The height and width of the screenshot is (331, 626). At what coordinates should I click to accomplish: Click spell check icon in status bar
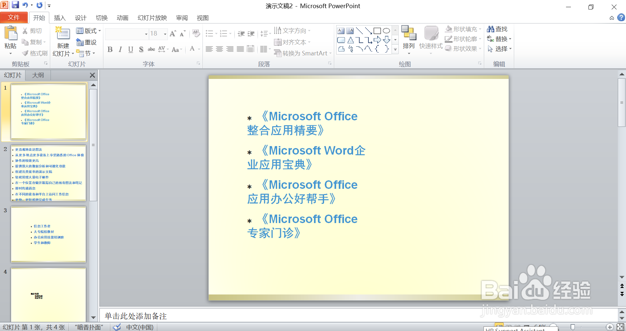pyautogui.click(x=116, y=327)
